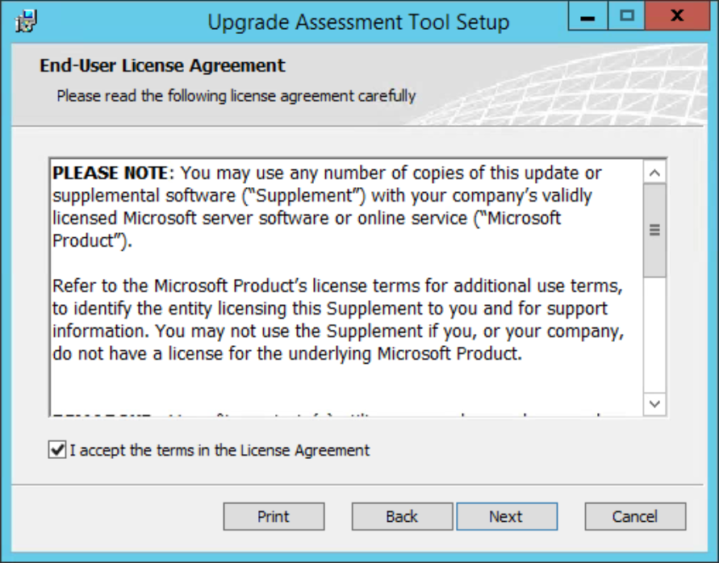Screen dimensions: 719x563
Task: Click the license text scroll-down arrow
Action: coord(654,404)
